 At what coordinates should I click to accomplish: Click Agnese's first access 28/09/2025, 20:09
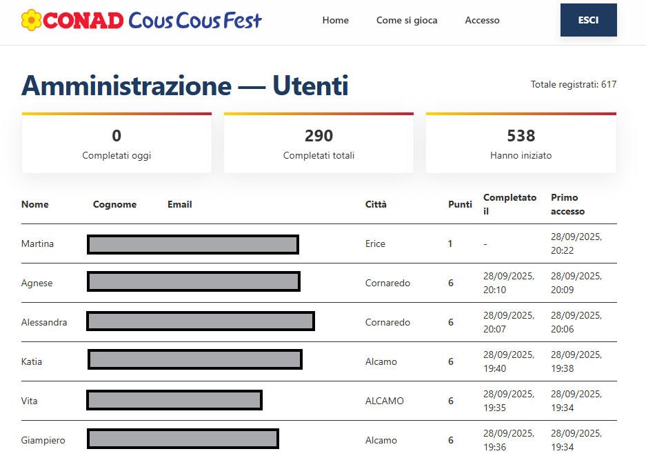[576, 283]
